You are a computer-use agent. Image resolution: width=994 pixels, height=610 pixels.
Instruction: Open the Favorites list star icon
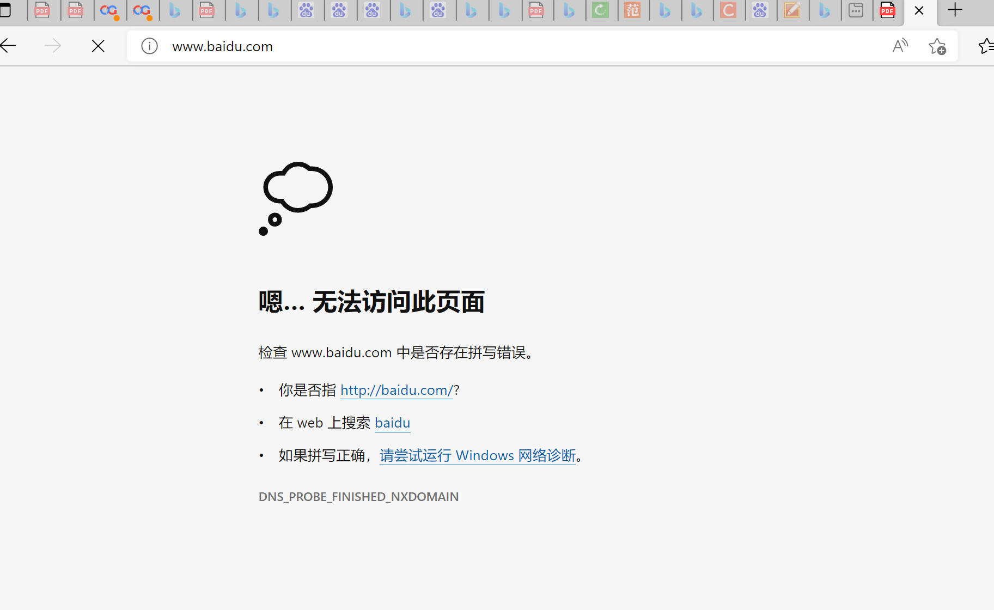point(986,46)
